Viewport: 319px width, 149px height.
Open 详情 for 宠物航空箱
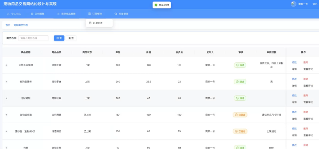pos(294,119)
